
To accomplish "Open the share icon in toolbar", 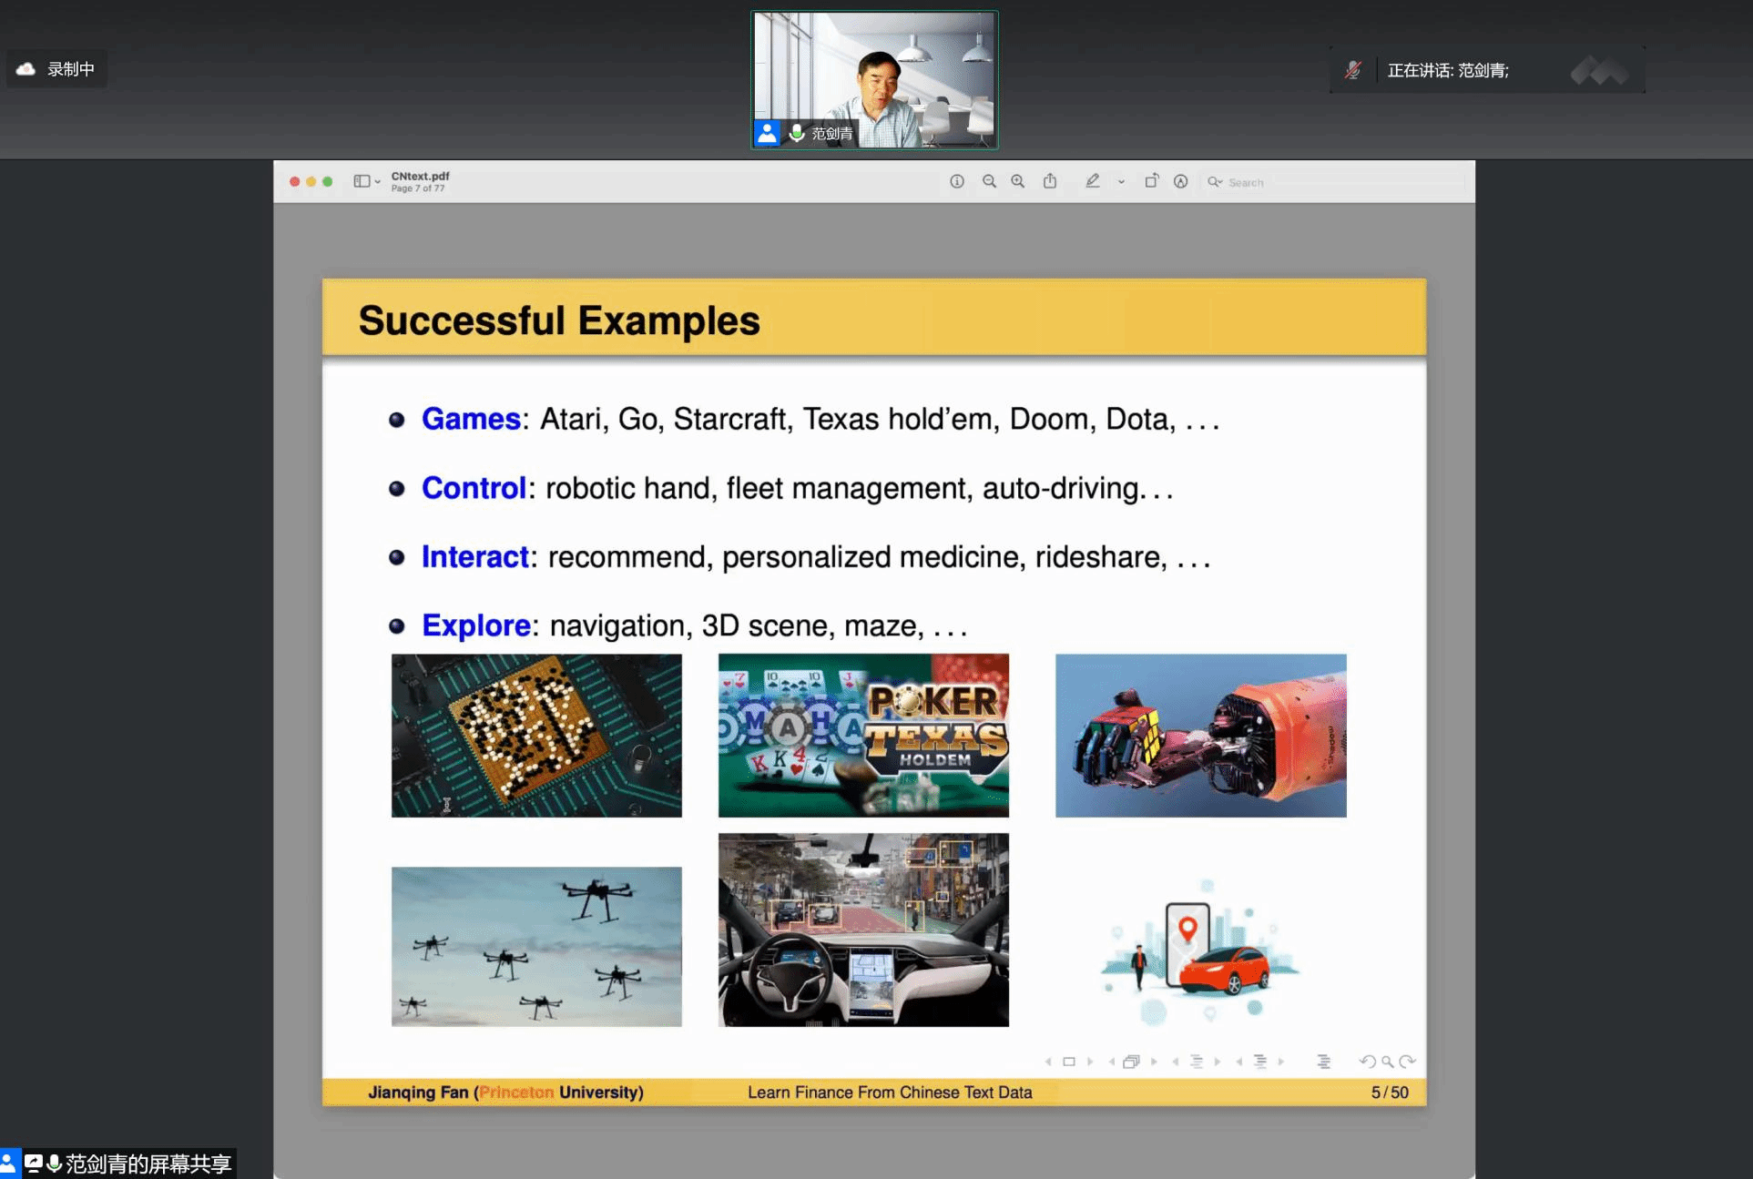I will 1050,181.
